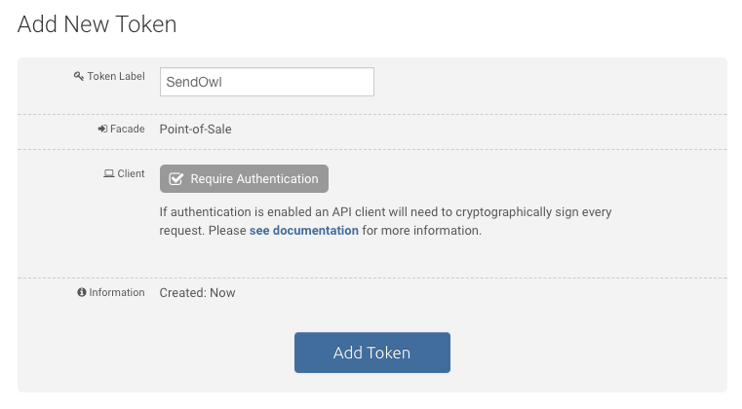This screenshot has width=742, height=409.
Task: Click the Facade row label
Action: tap(128, 129)
